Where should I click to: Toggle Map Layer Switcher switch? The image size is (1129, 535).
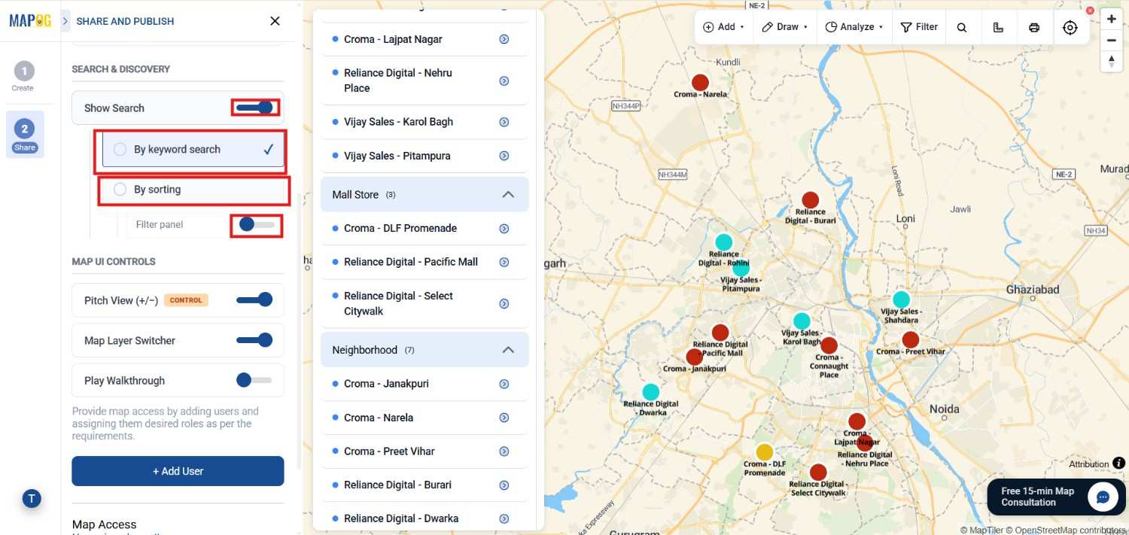coord(254,340)
